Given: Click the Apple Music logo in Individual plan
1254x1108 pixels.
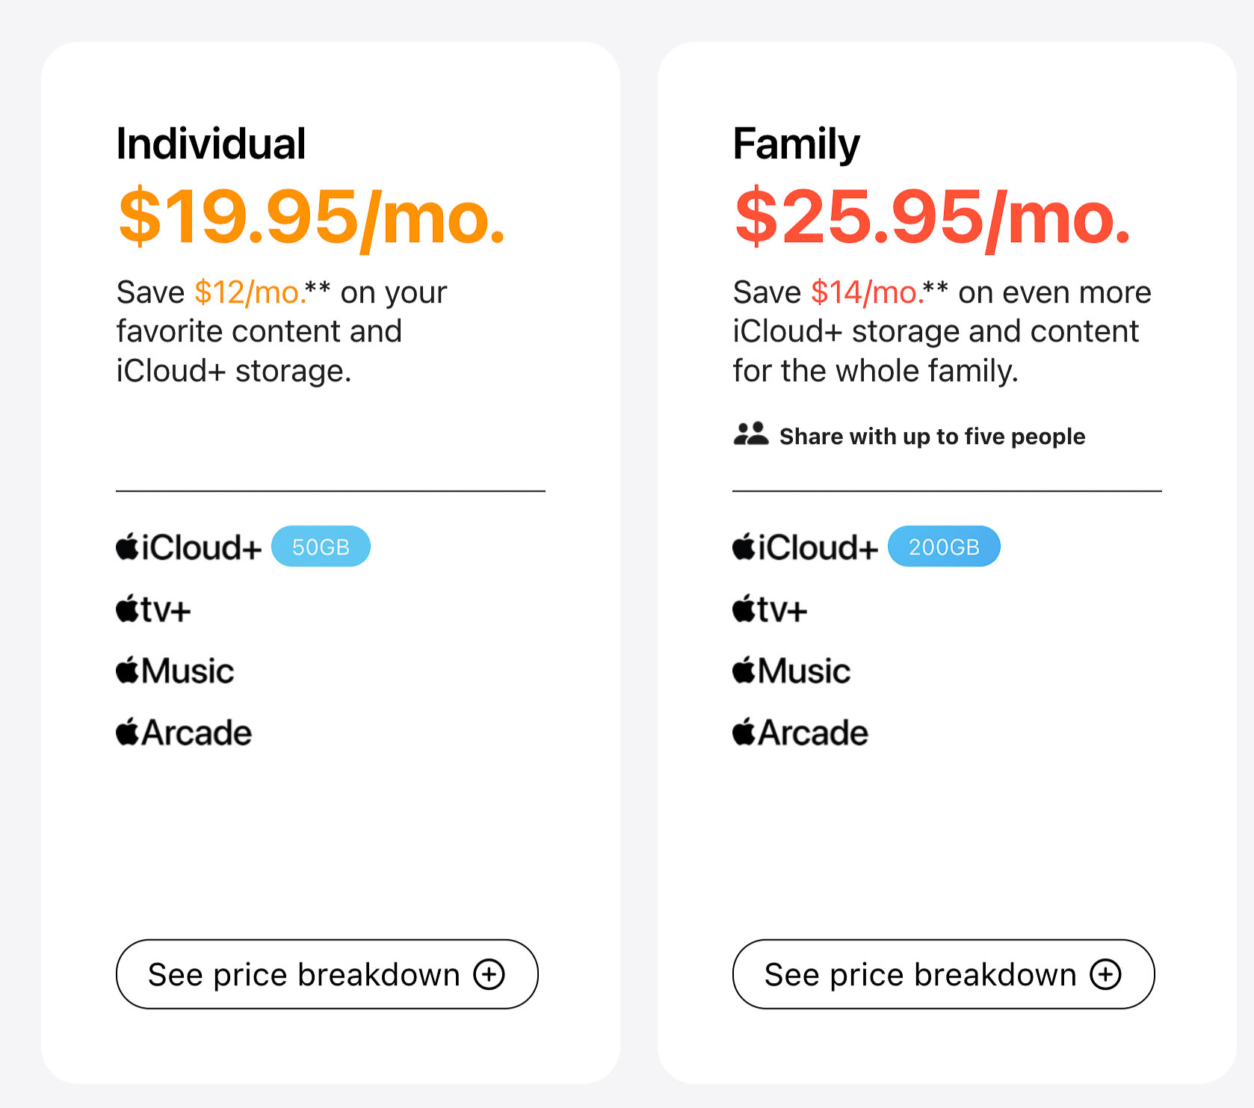Looking at the screenshot, I should coord(175,670).
